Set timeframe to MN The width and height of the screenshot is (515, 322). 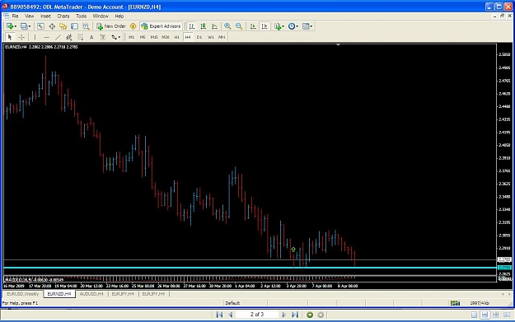222,37
